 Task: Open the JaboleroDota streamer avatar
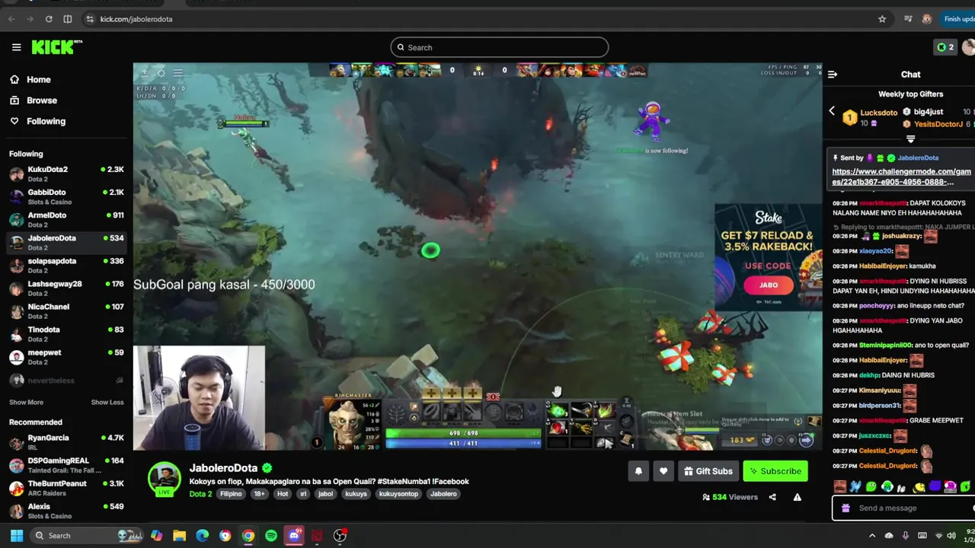164,477
